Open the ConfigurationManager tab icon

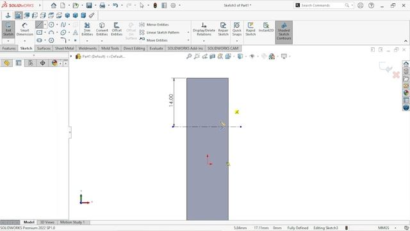pos(31,63)
